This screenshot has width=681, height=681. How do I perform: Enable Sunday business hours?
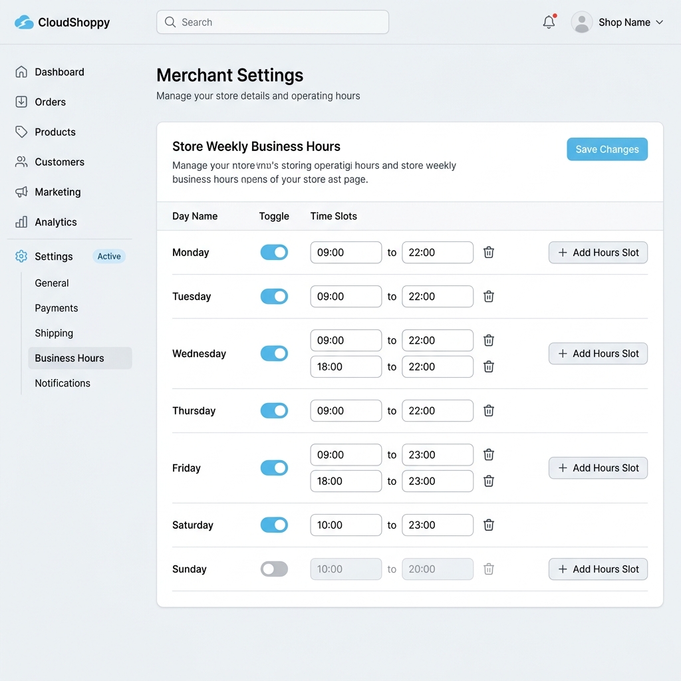click(x=274, y=569)
